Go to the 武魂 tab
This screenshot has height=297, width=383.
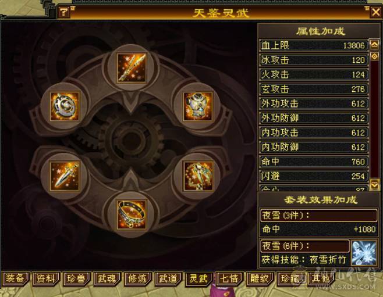(107, 278)
